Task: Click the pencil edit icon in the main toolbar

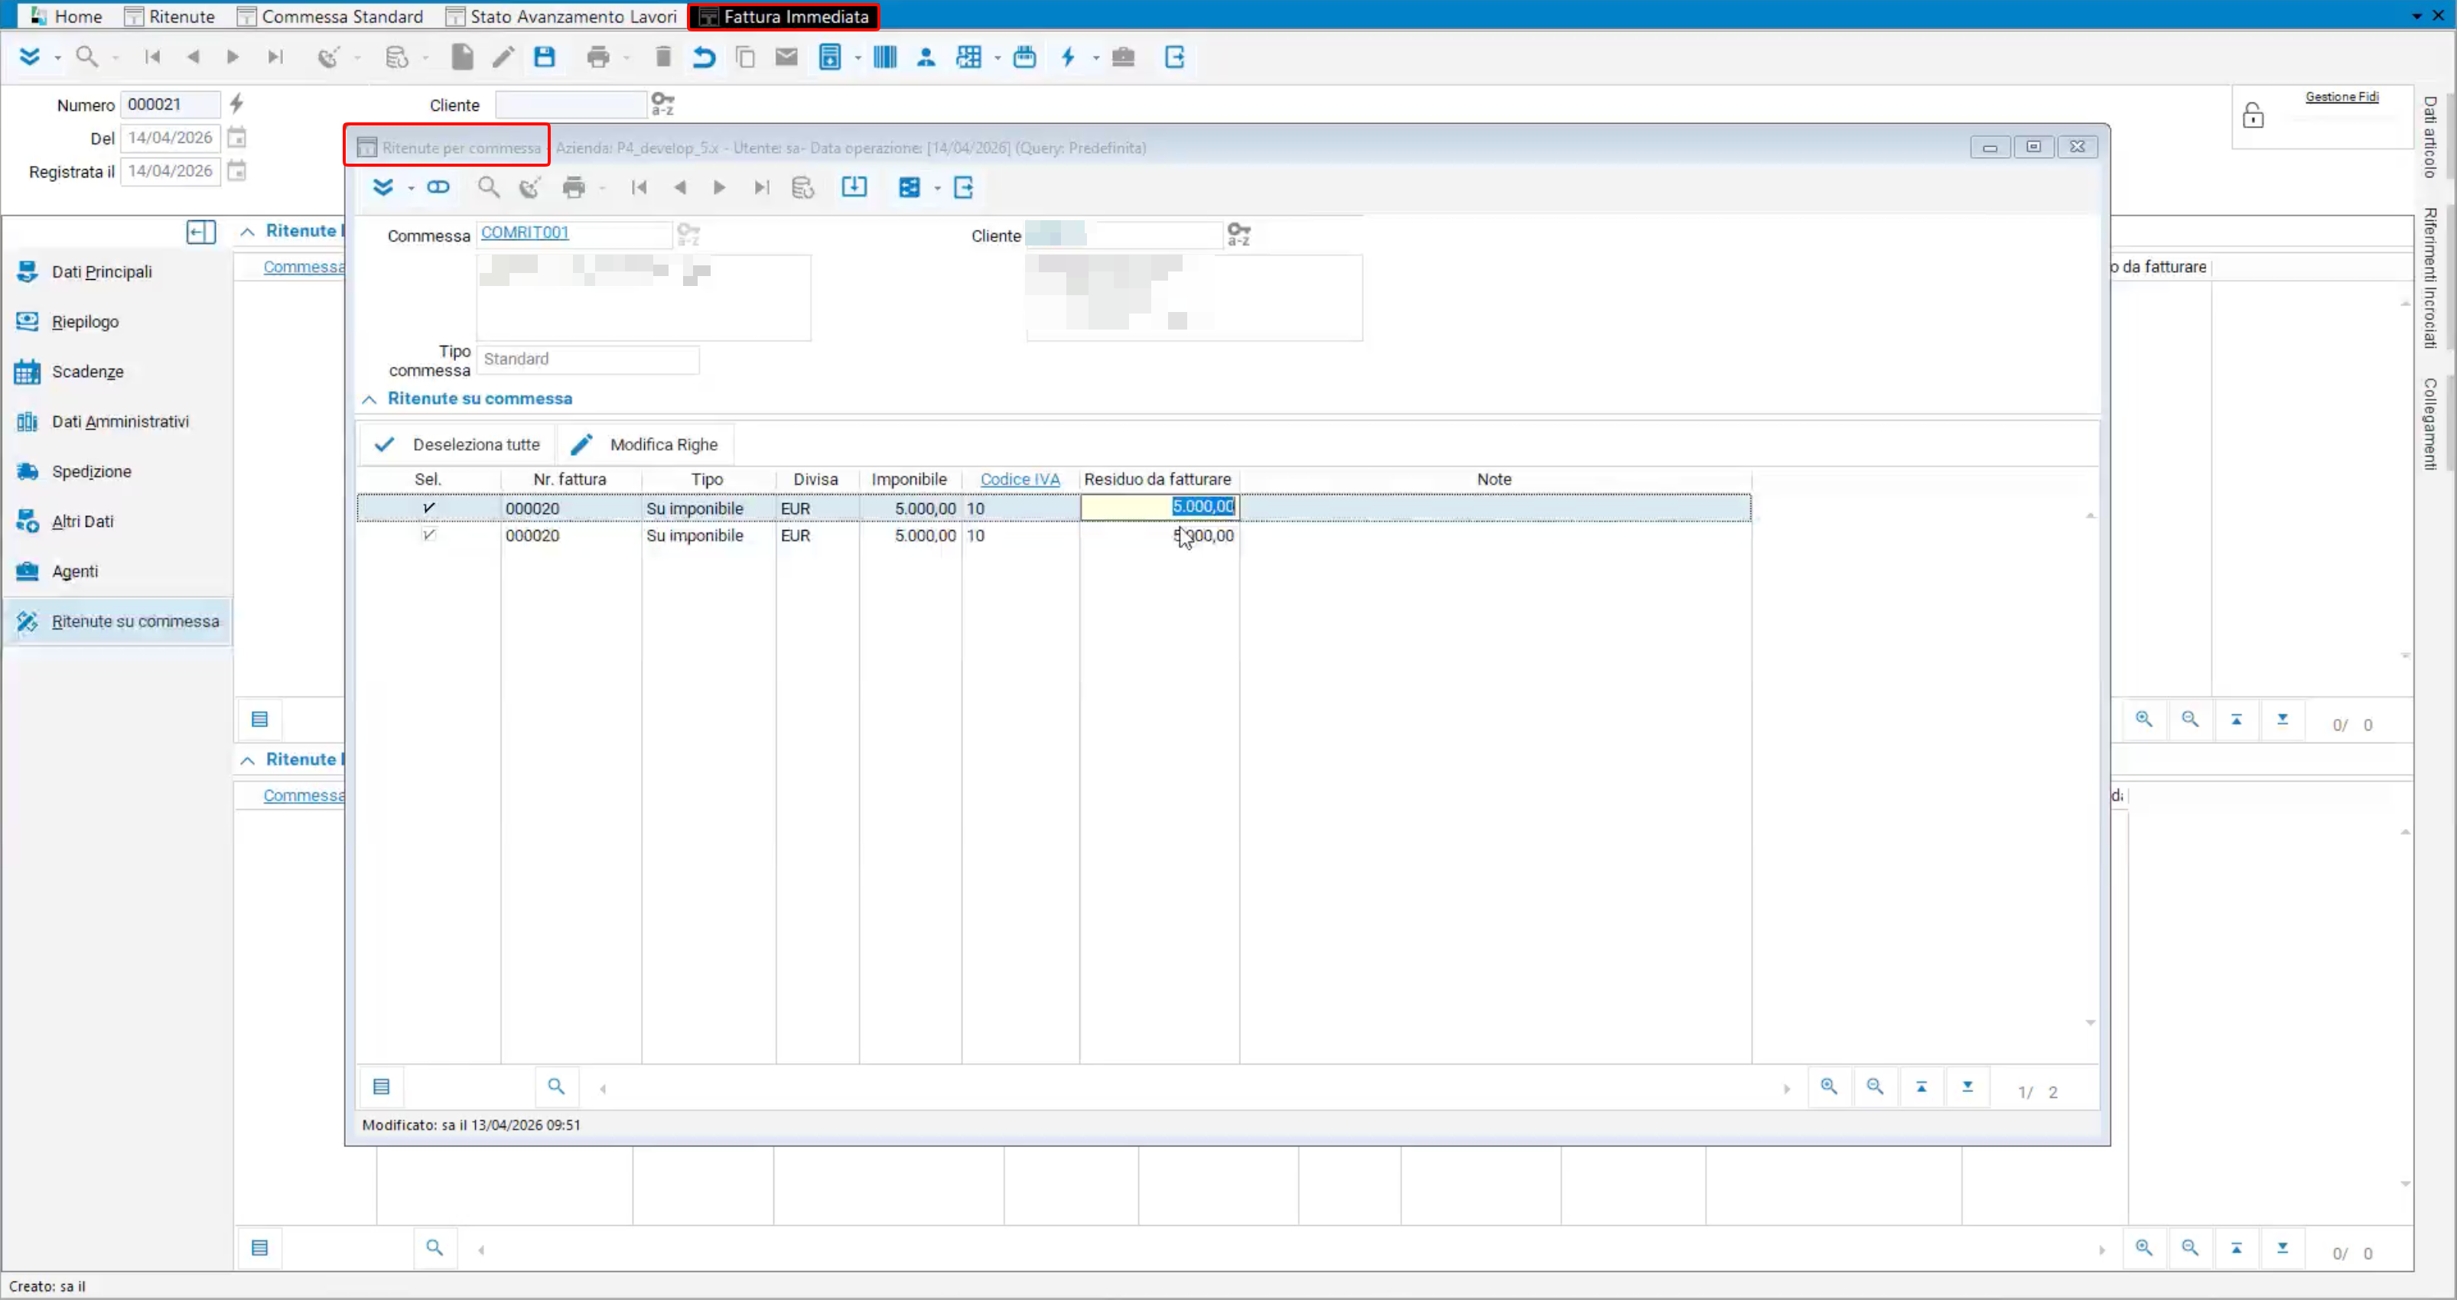Action: click(503, 57)
